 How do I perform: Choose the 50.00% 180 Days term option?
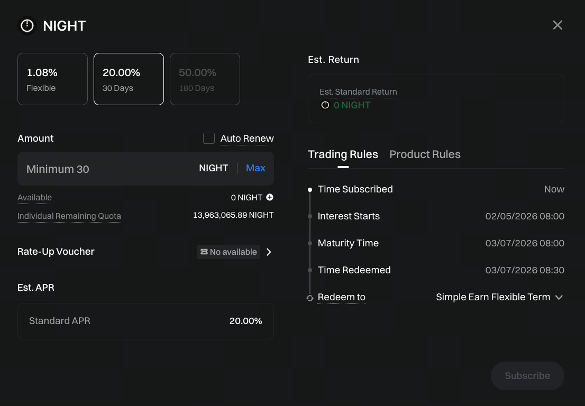[x=205, y=79]
